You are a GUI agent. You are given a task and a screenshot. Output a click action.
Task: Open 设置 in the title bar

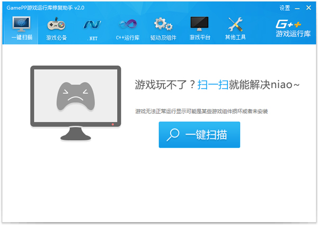tap(285, 8)
